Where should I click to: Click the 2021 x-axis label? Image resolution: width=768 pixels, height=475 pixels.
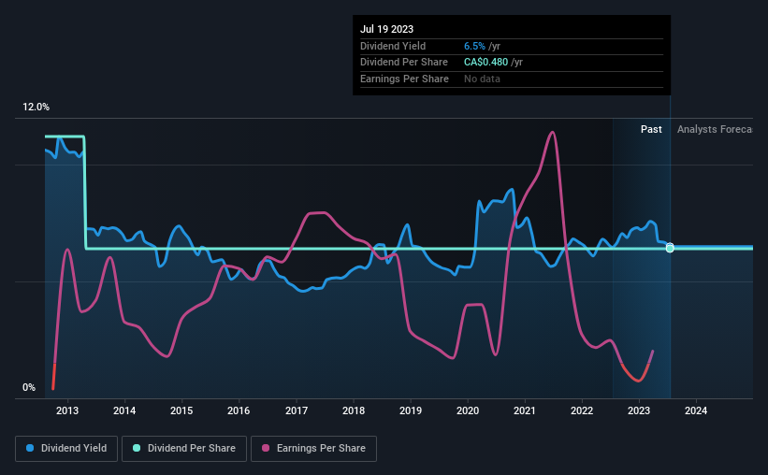coord(525,410)
